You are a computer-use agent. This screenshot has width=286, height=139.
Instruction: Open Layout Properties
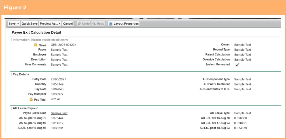pyautogui.click(x=124, y=24)
